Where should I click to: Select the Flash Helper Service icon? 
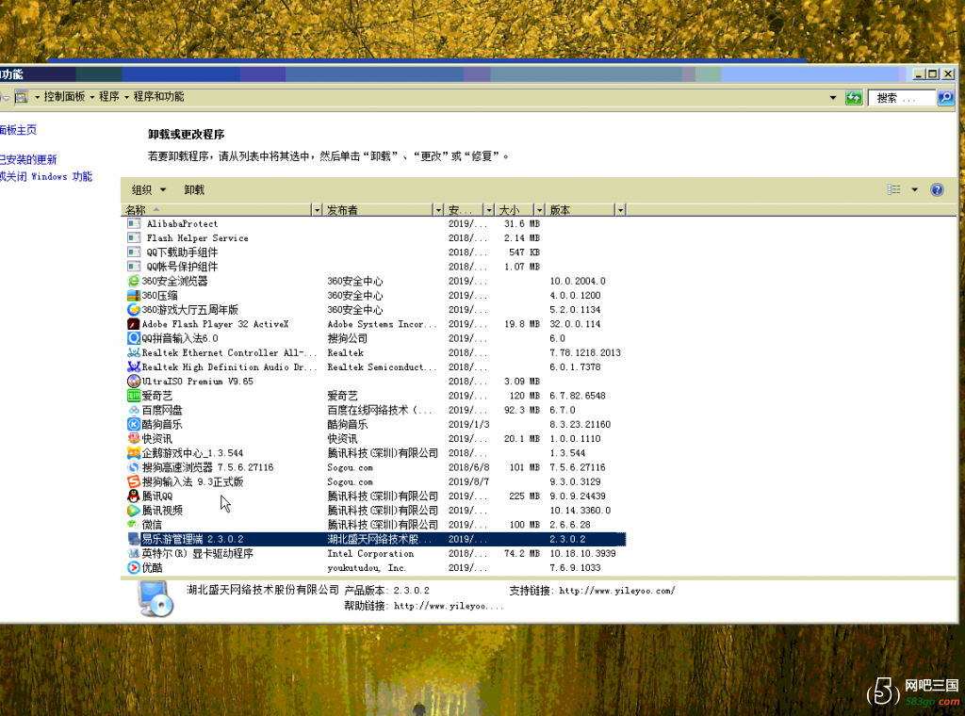134,238
